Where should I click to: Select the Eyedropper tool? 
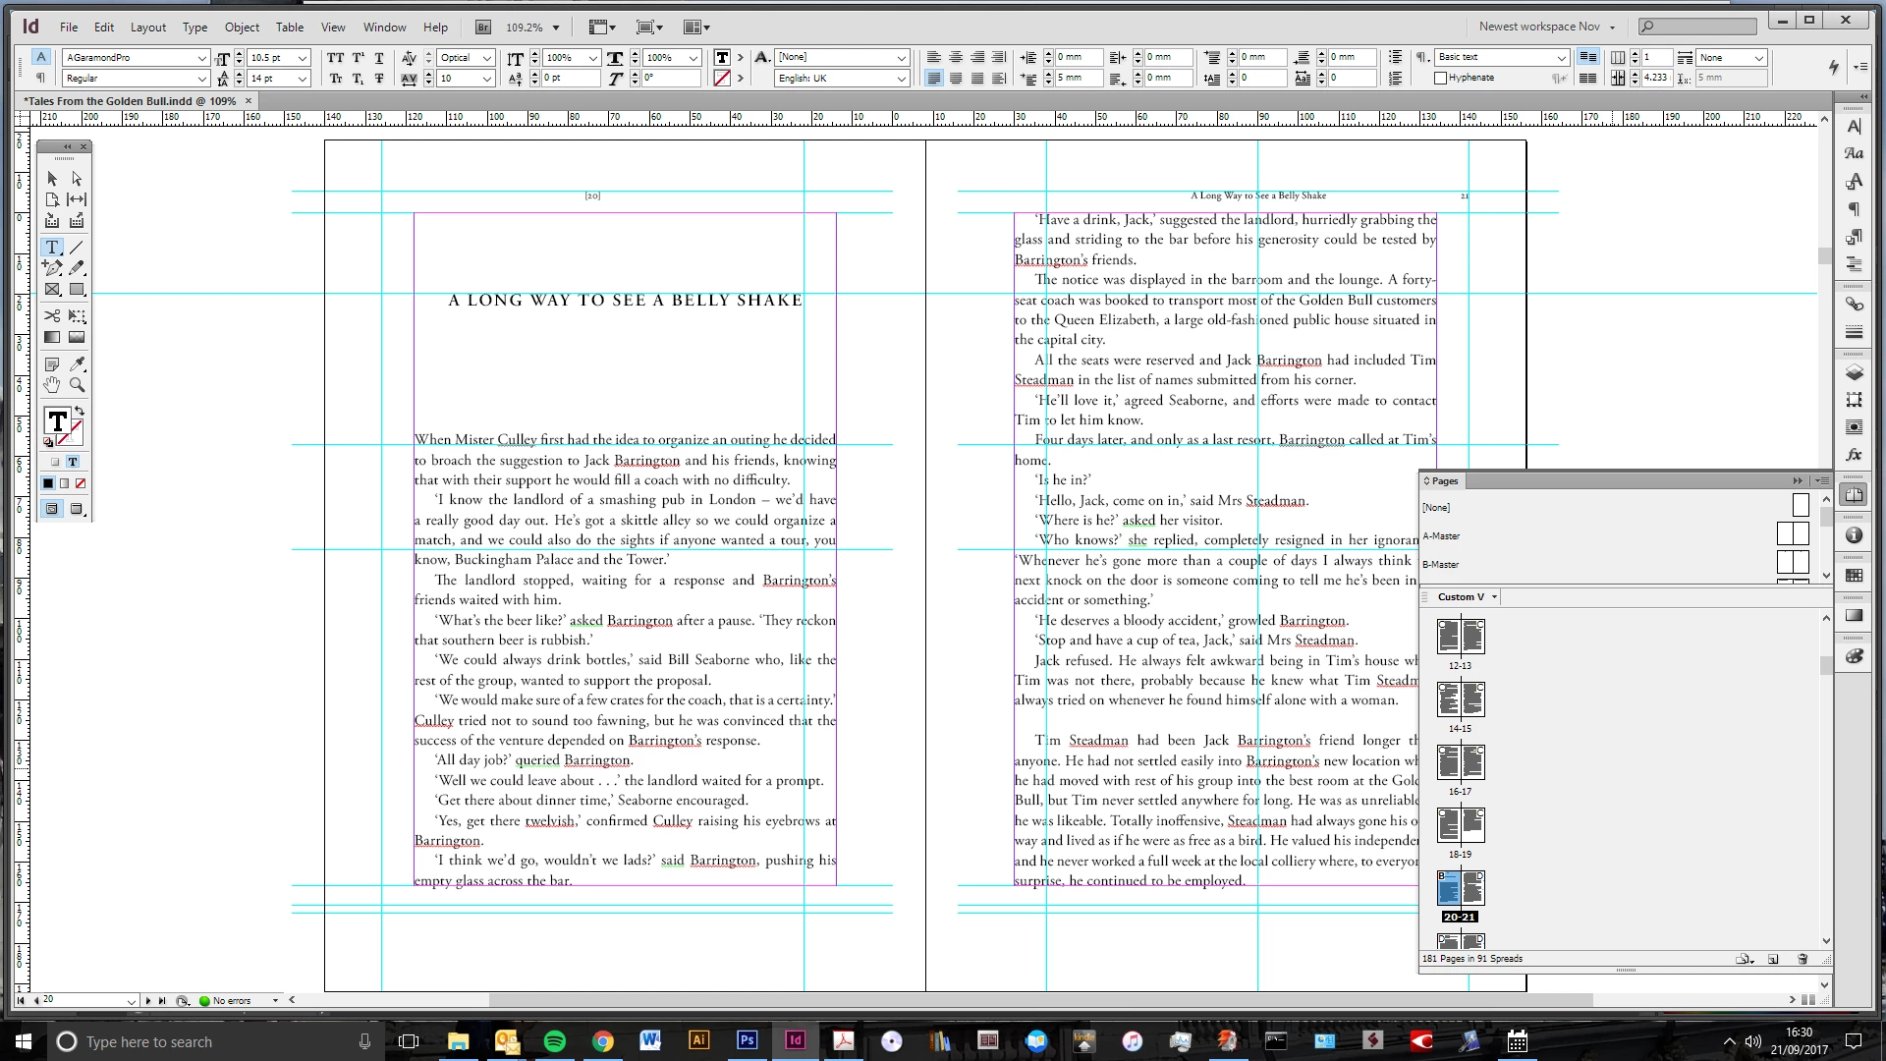pos(77,363)
